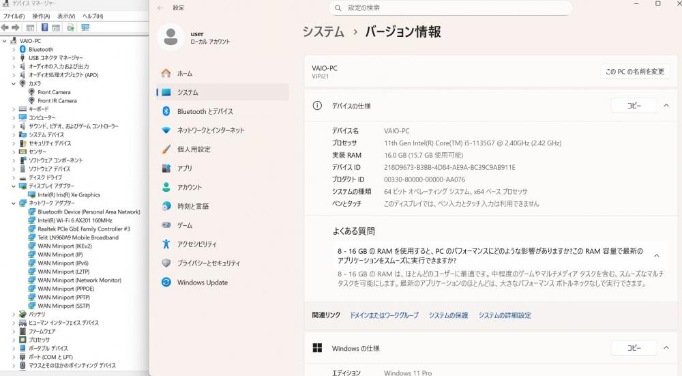Select システム in Settings sidebar

(222, 92)
